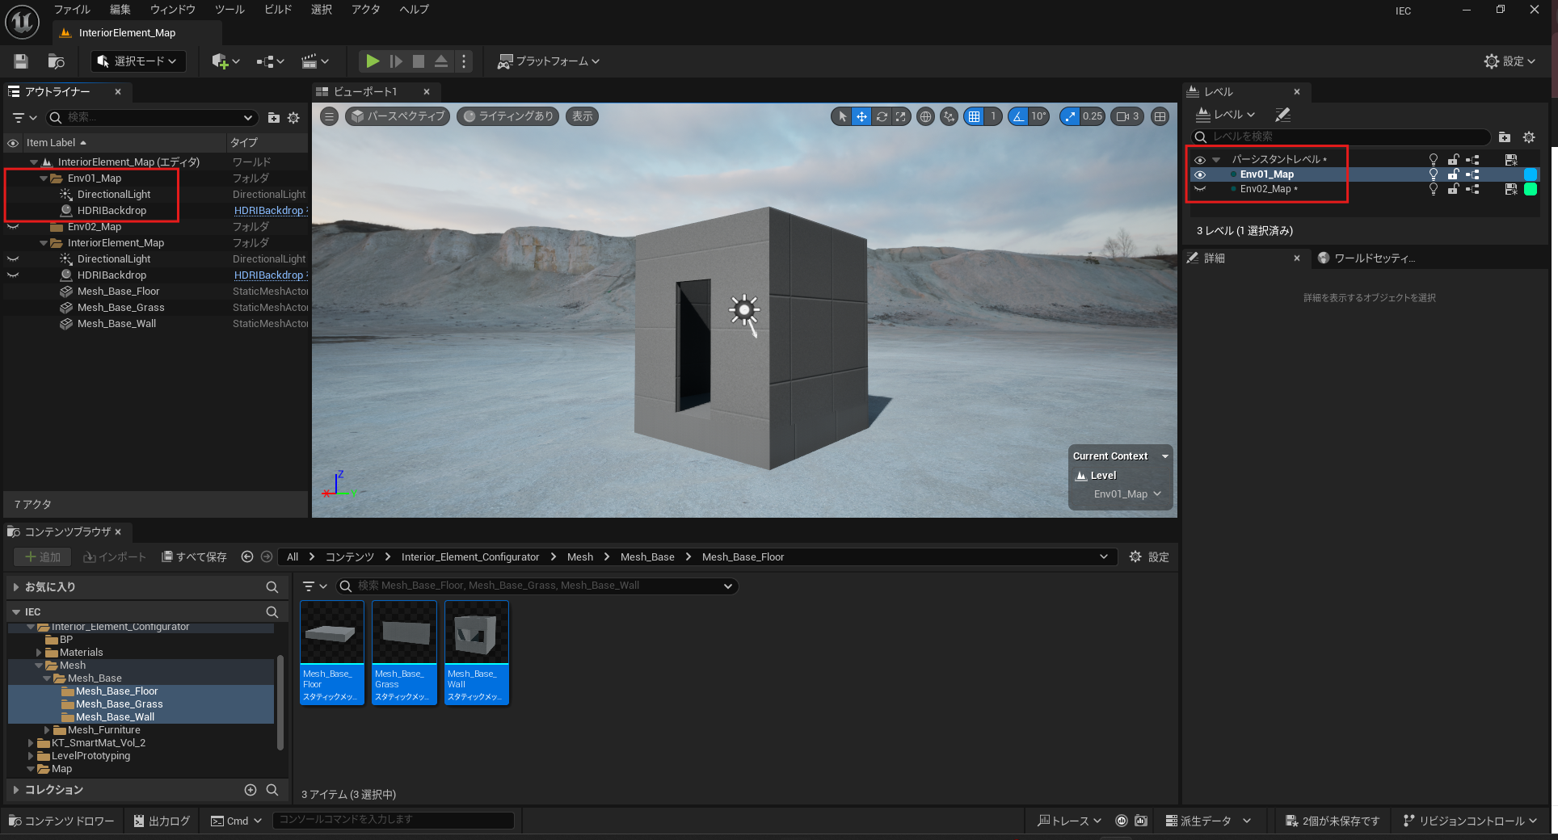This screenshot has height=840, width=1558.
Task: Select the rotate gizmo tool in viewport
Action: 882,116
